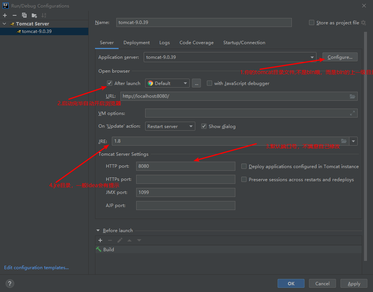This screenshot has height=292, width=373.
Task: Browse for JRE folder icon
Action: coord(344,141)
